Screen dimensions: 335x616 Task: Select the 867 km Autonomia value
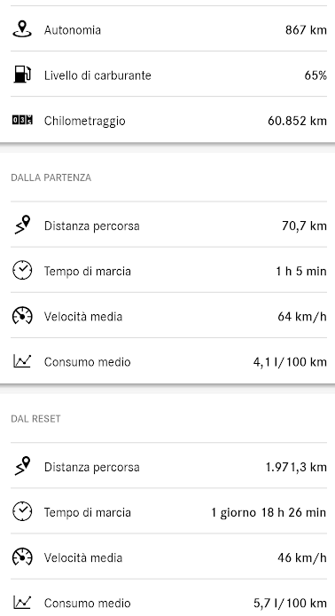coord(306,30)
